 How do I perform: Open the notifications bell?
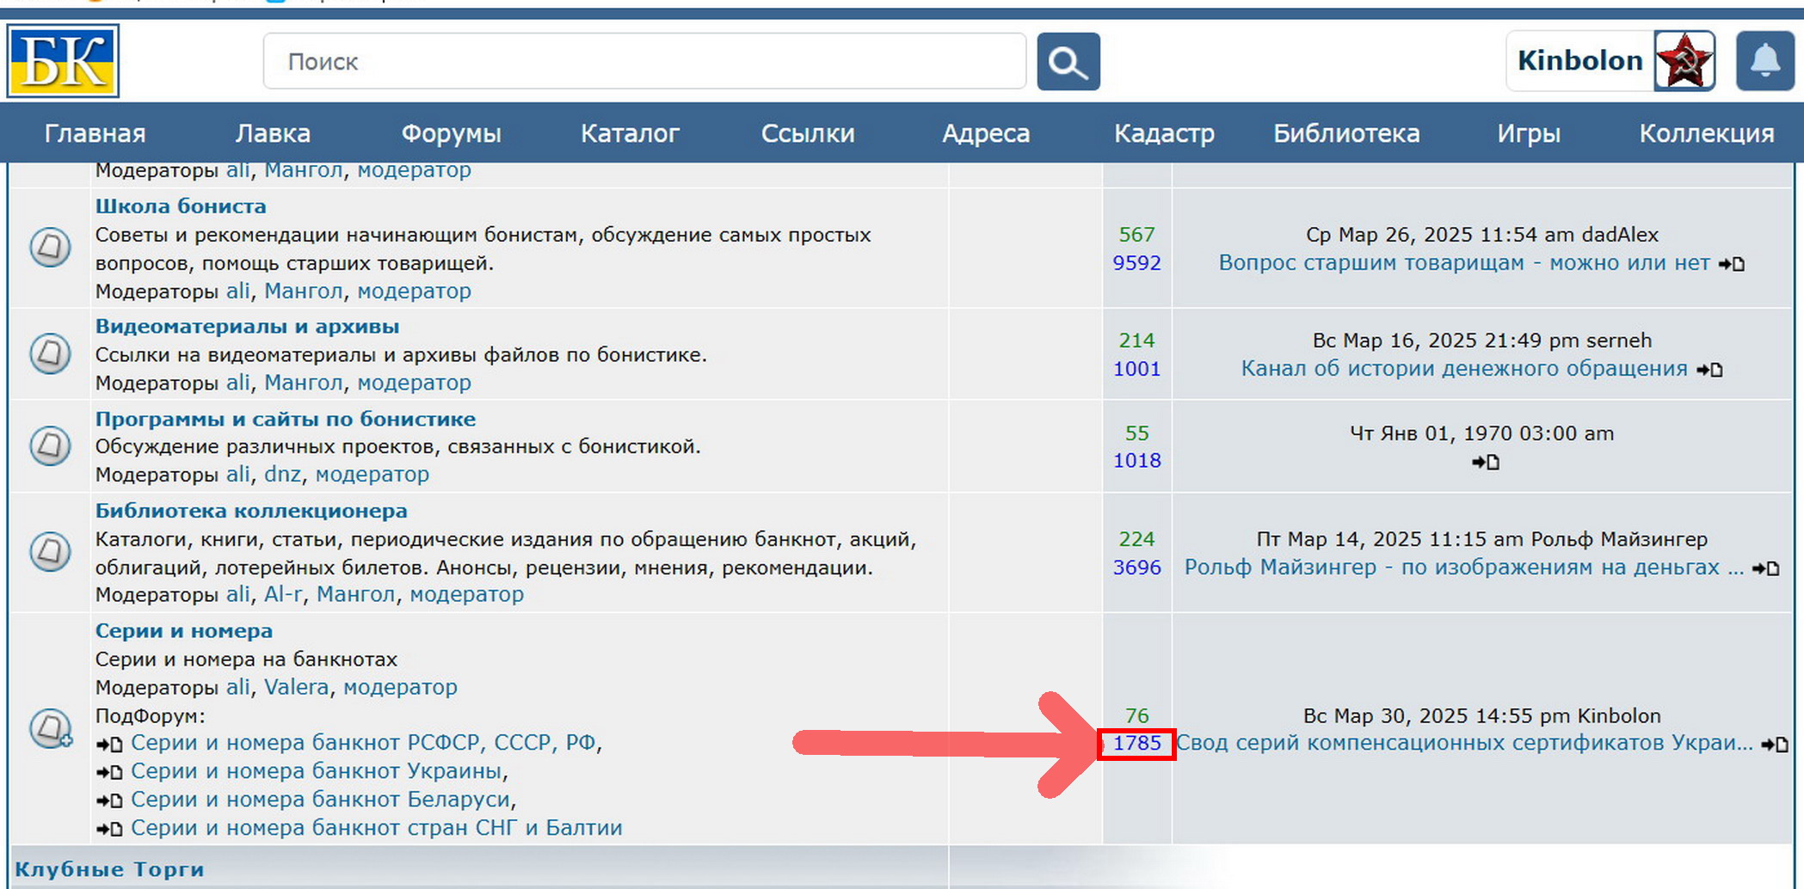point(1764,61)
